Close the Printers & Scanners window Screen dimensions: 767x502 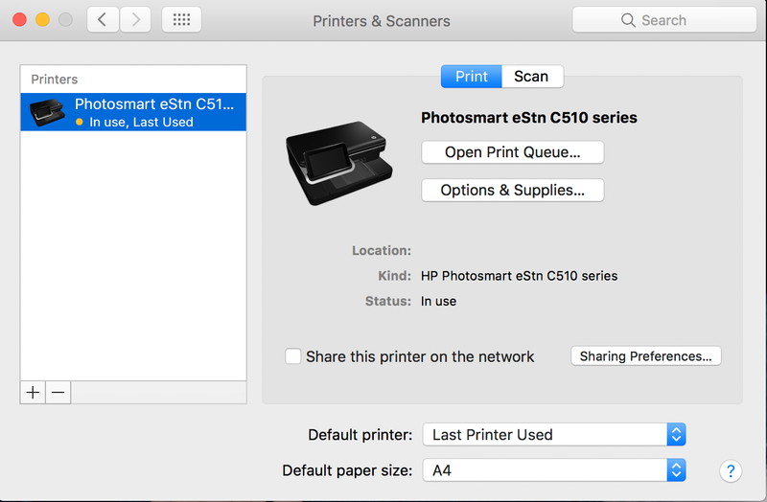[19, 19]
